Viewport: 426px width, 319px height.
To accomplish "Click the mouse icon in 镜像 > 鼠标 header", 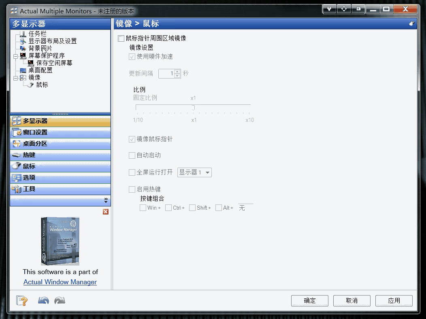I will point(412,23).
